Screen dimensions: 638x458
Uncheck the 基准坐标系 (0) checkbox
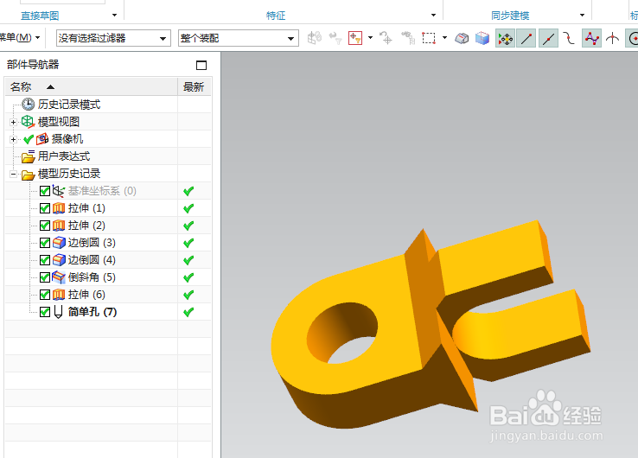[x=45, y=191]
